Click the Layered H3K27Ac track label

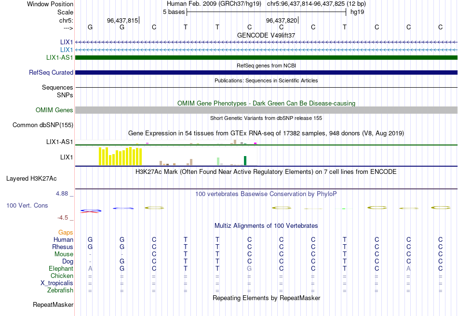(31, 179)
